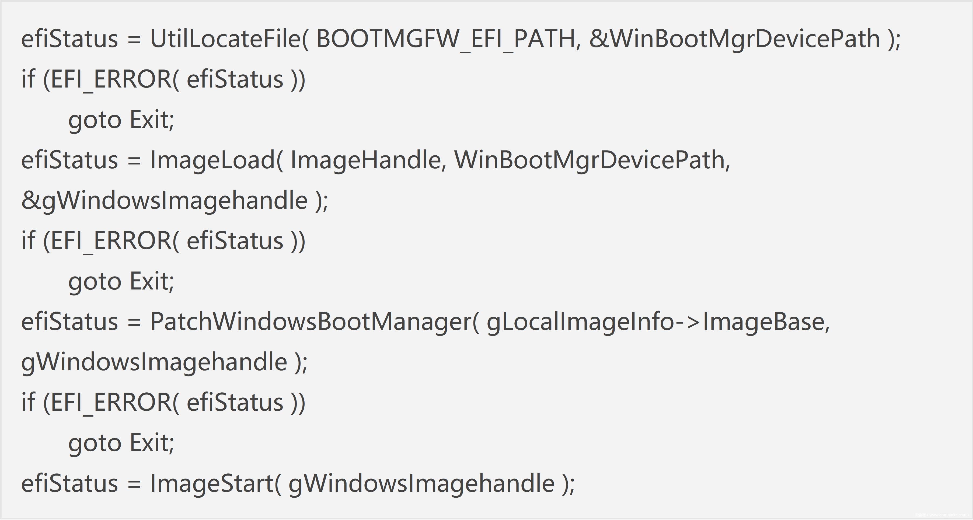
Task: Click gWindowsImagehandle inside the ImageStart call
Action: 421,483
